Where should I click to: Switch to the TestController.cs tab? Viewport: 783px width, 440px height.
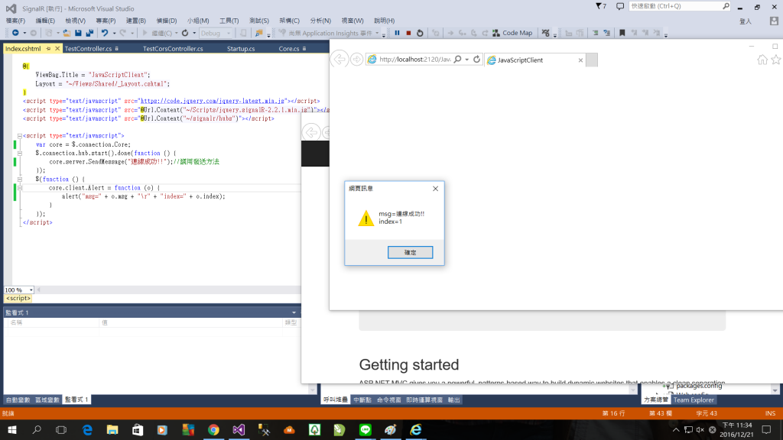pyautogui.click(x=88, y=49)
